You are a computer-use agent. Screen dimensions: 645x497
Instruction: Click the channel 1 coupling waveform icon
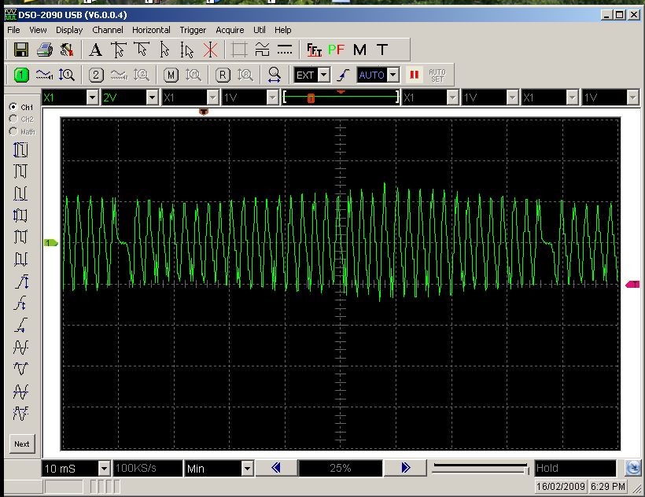(x=44, y=75)
